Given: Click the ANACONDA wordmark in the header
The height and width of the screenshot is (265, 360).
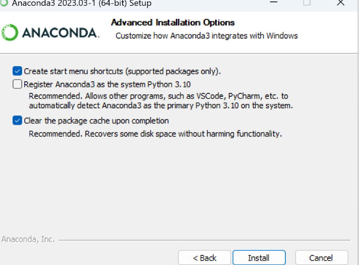Looking at the screenshot, I should 60,33.
